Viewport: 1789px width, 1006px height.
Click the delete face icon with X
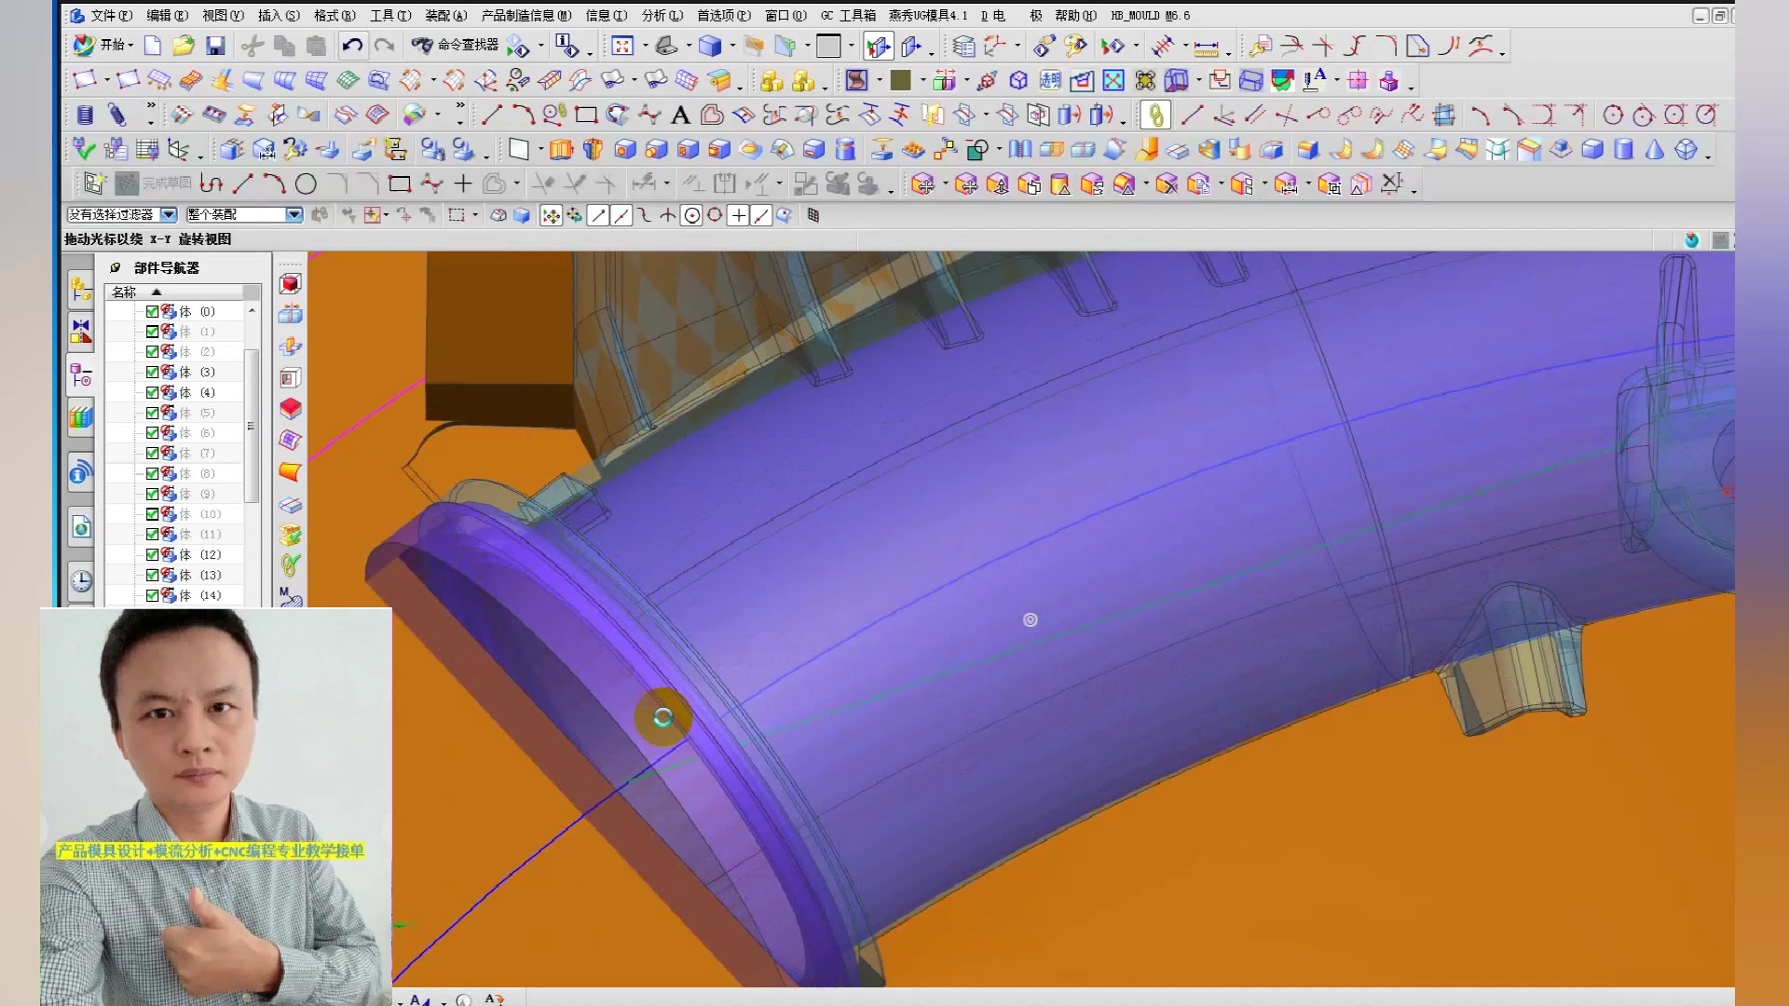tap(1167, 184)
